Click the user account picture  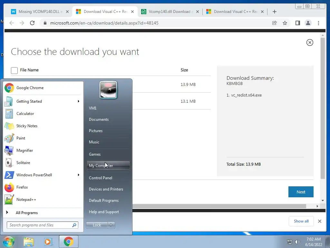tap(108, 90)
